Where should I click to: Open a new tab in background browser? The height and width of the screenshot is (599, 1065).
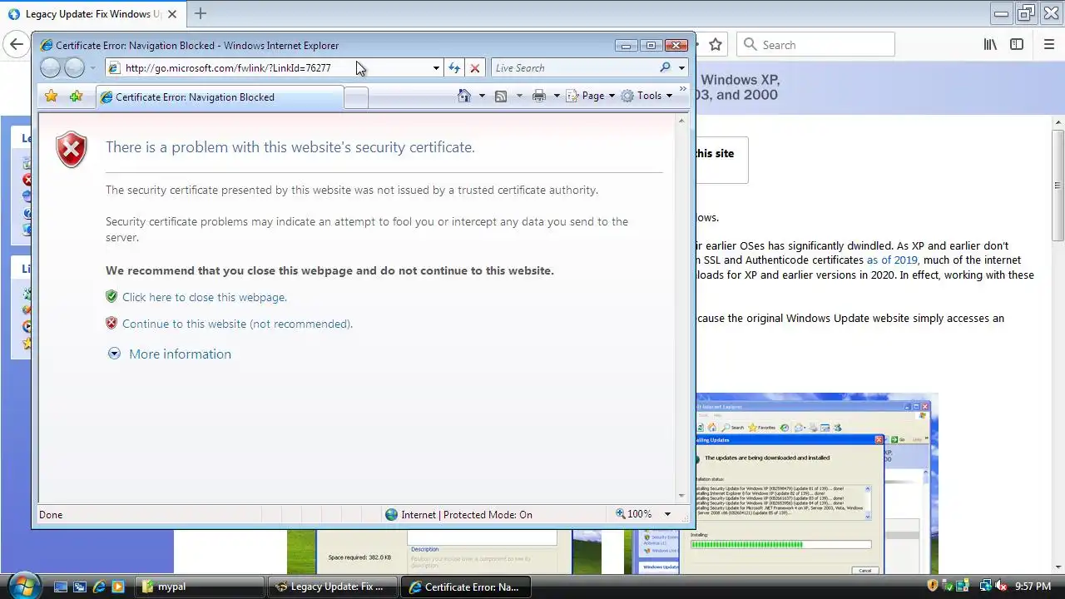(201, 13)
